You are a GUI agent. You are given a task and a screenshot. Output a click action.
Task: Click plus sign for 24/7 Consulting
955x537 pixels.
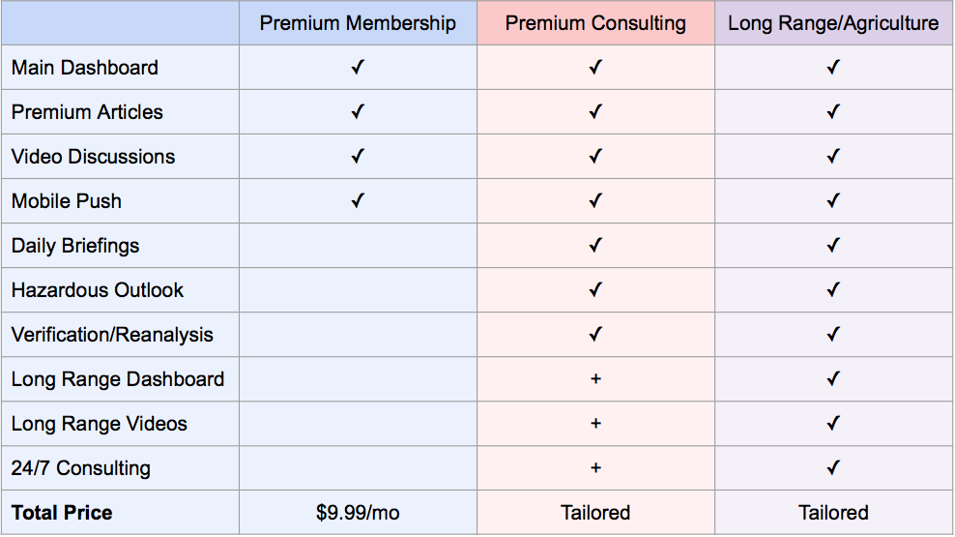[595, 468]
